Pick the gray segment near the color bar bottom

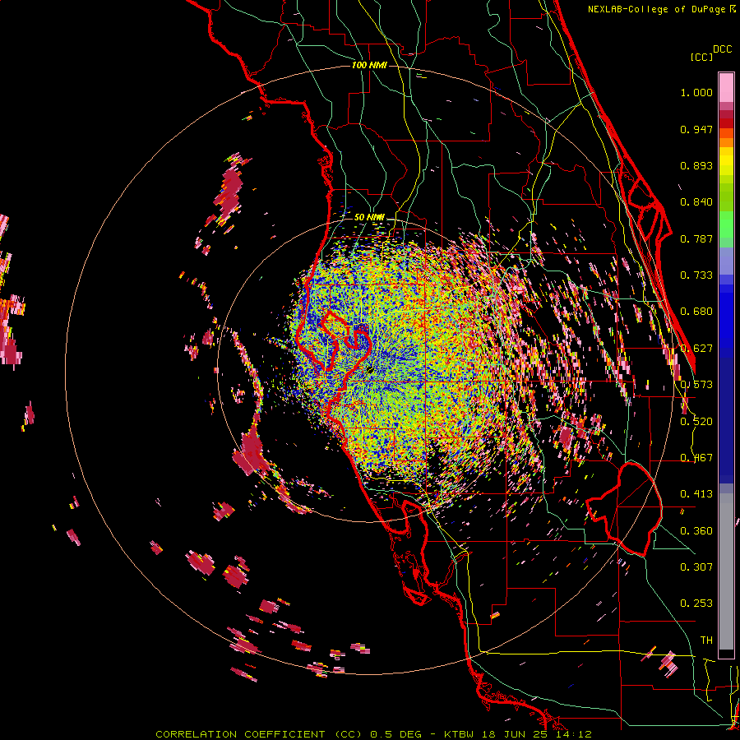point(726,571)
